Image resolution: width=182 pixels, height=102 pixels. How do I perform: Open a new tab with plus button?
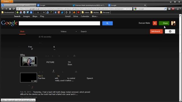(x=145, y=5)
